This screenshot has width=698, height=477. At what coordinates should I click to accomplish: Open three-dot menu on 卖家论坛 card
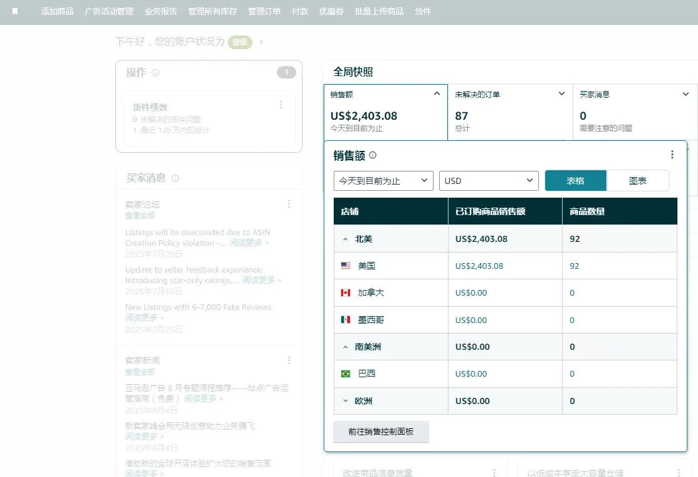click(x=289, y=204)
